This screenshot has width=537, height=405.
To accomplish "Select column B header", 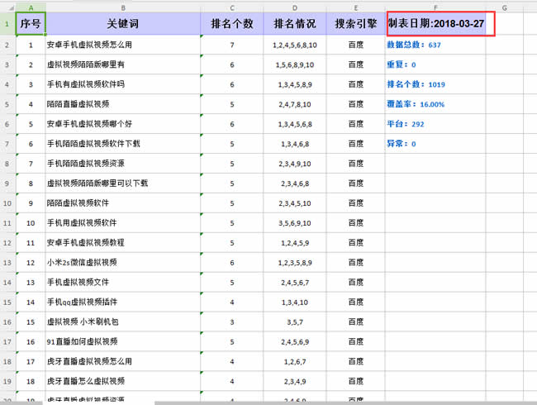I will tap(123, 7).
